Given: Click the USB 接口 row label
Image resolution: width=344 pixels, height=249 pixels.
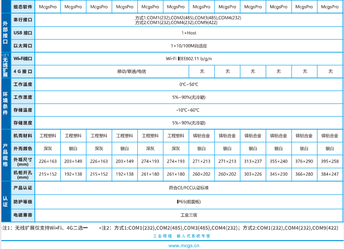Looking at the screenshot, I should pyautogui.click(x=23, y=33).
